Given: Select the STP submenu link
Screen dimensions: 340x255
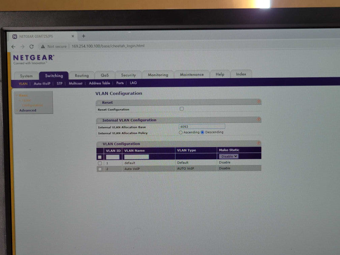Looking at the screenshot, I should pyautogui.click(x=59, y=83).
